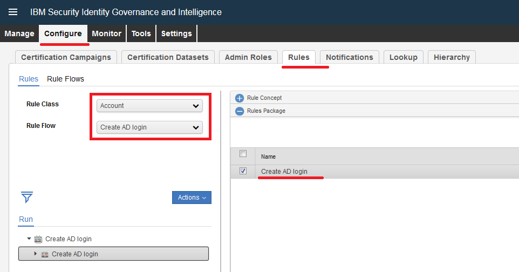Click the Rule Class label

pos(43,104)
